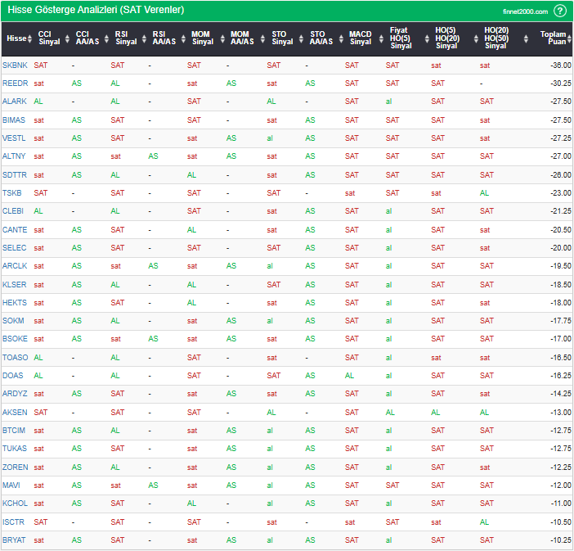Viewport: 574px width, 551px height.
Task: Open the ZOREN stock link
Action: click(x=15, y=467)
